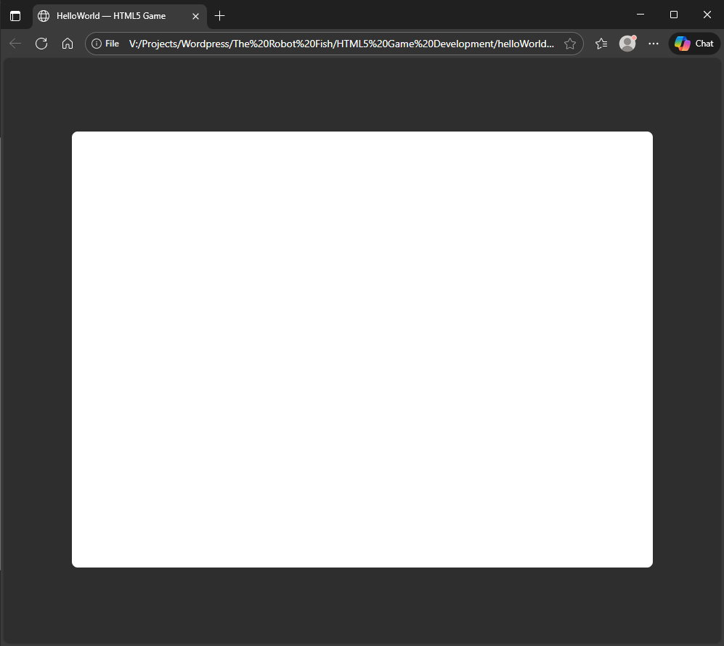Open the browser profile avatar
This screenshot has width=724, height=646.
click(627, 44)
